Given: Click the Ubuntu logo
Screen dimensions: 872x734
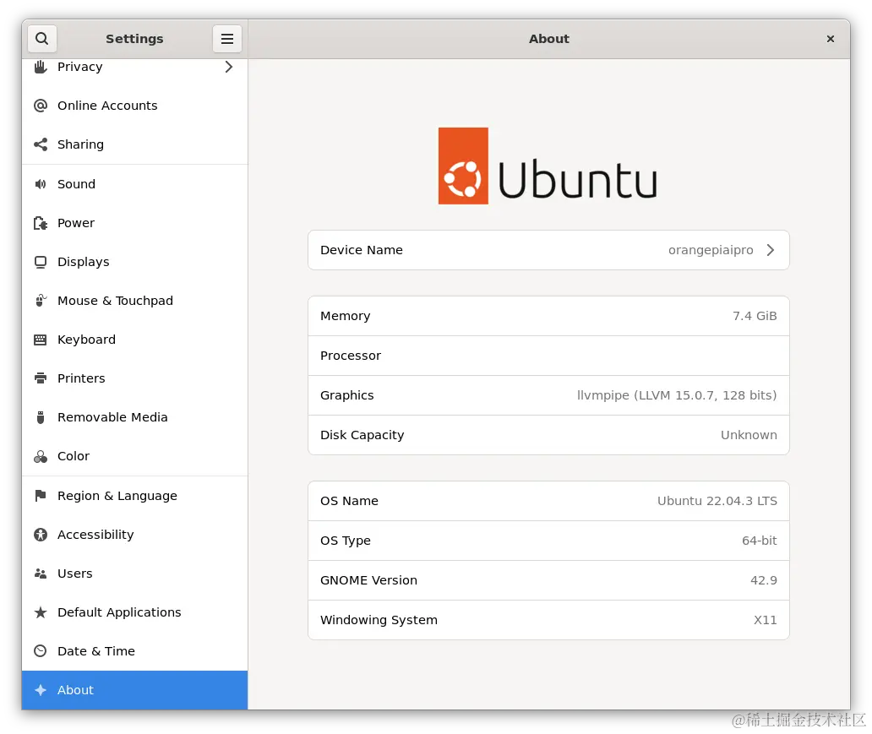Looking at the screenshot, I should pyautogui.click(x=548, y=166).
